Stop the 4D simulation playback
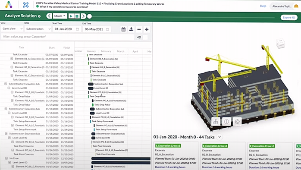301x170 pixels. (77, 16)
